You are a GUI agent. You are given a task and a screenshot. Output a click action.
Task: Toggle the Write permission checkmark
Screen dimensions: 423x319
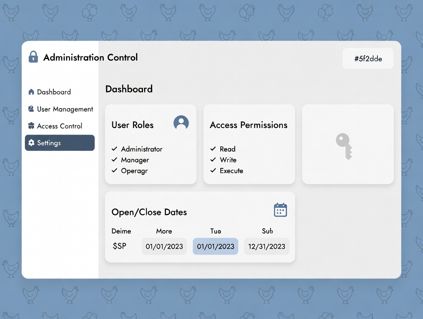pyautogui.click(x=213, y=159)
